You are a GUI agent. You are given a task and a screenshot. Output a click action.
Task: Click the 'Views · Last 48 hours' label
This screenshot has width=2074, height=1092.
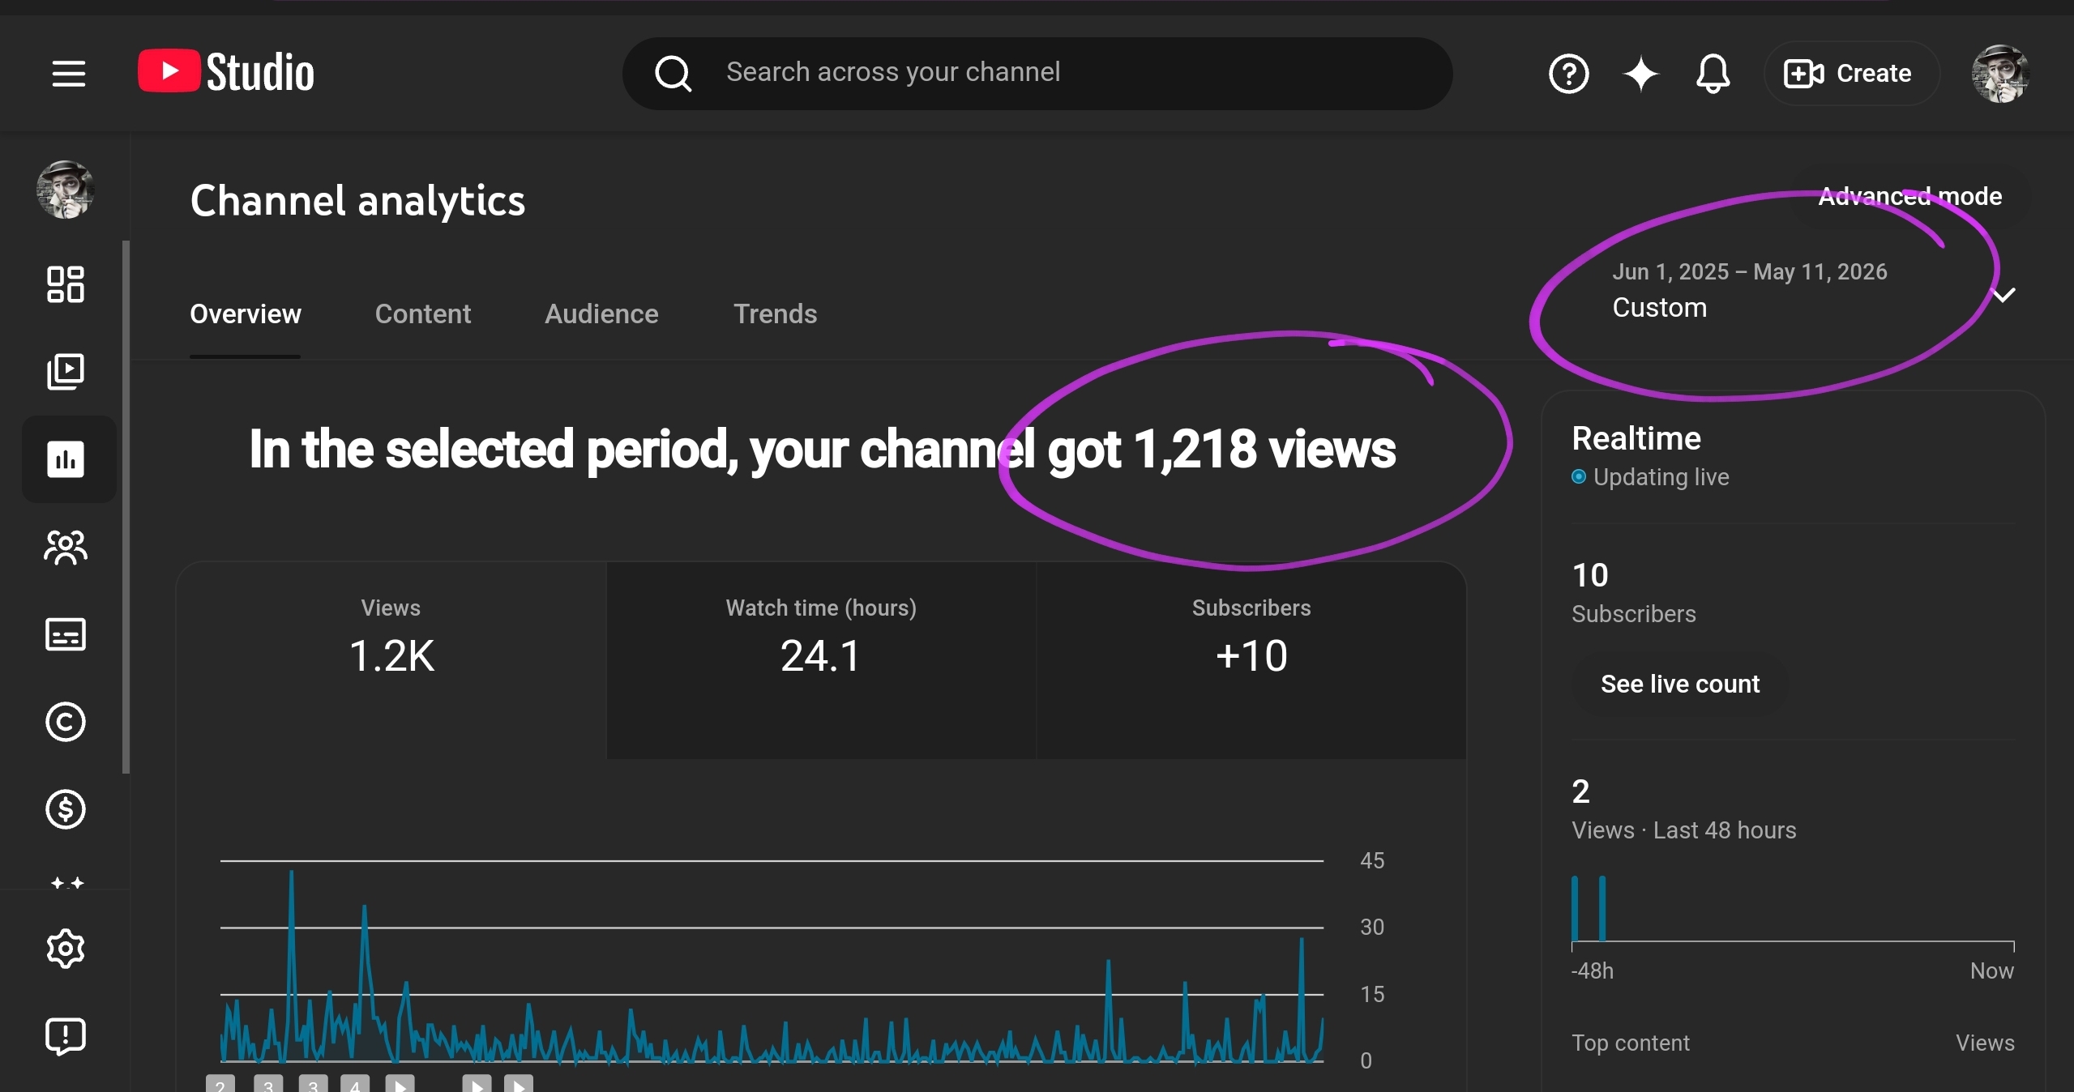pyautogui.click(x=1683, y=830)
